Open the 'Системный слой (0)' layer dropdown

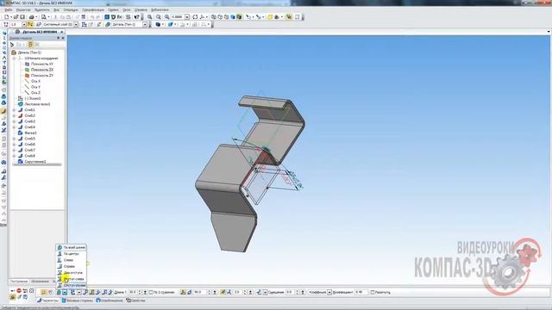[x=76, y=24]
